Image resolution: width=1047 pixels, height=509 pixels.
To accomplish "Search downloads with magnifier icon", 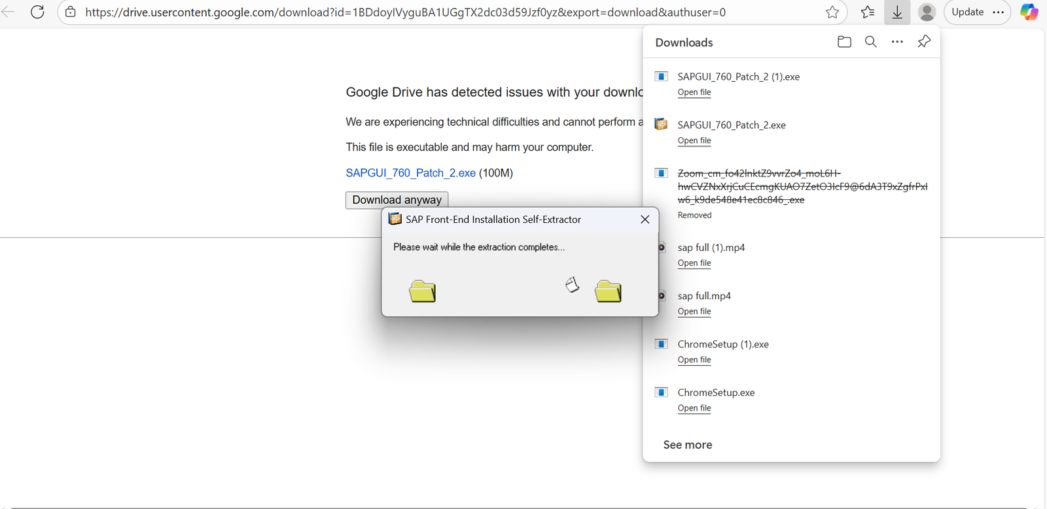I will click(x=870, y=42).
